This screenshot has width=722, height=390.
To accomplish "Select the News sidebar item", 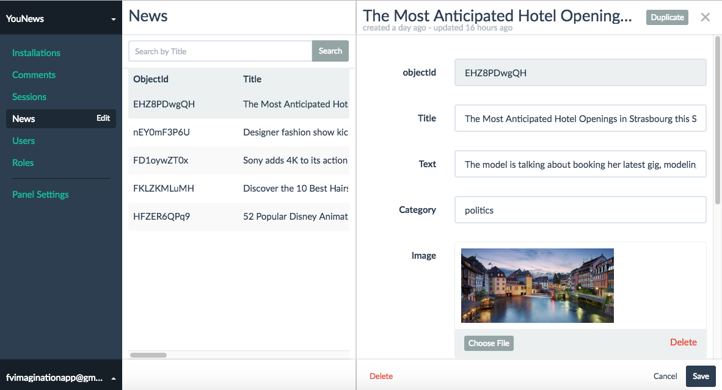I will pyautogui.click(x=61, y=118).
